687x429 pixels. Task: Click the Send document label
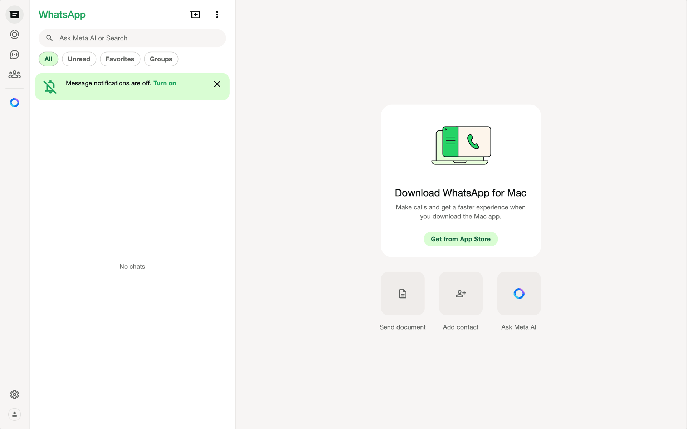[x=403, y=327]
